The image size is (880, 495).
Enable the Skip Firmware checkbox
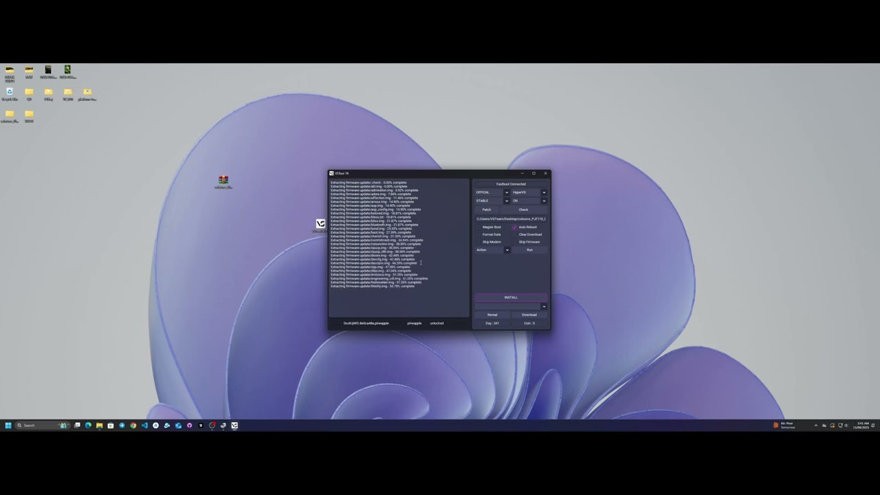click(x=515, y=242)
